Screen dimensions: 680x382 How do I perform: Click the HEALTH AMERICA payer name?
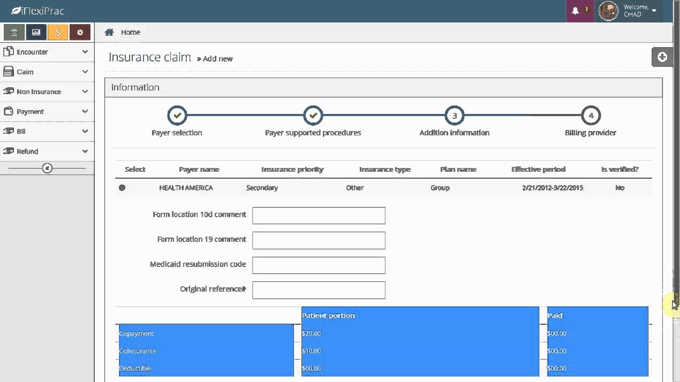(x=186, y=188)
